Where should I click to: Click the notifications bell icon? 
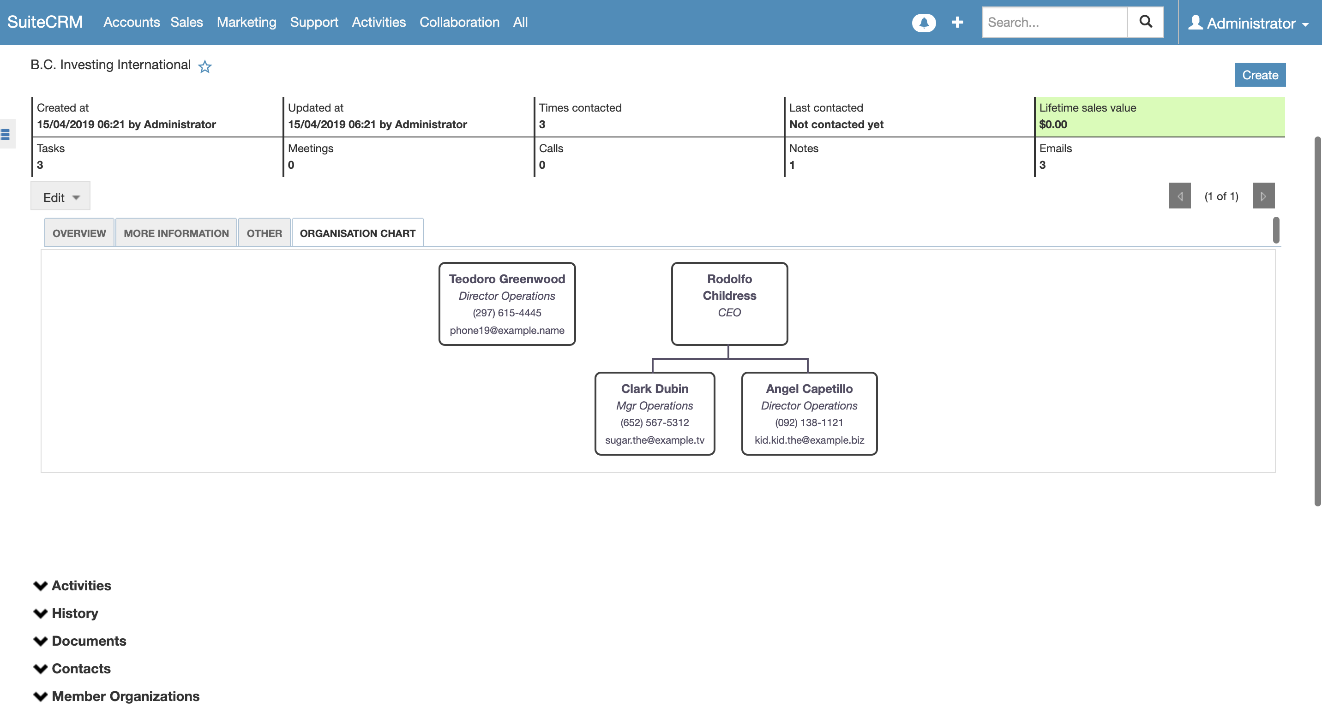924,22
